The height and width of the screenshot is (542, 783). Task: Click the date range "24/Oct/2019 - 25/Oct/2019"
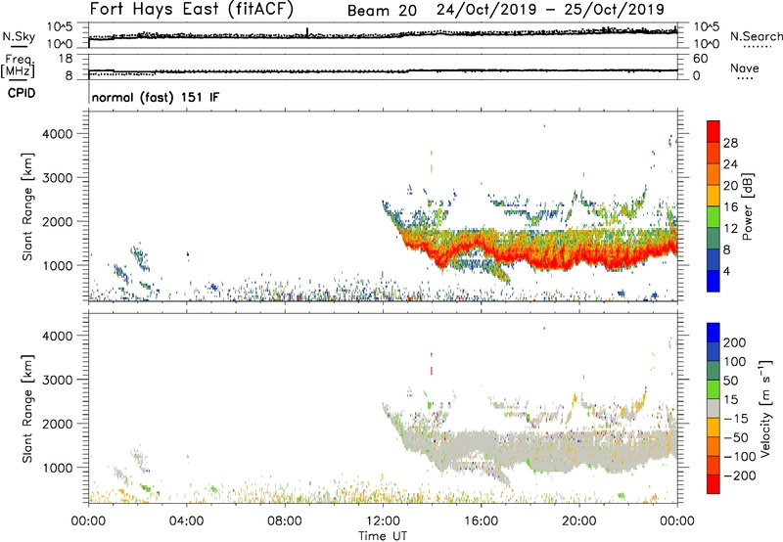point(550,10)
